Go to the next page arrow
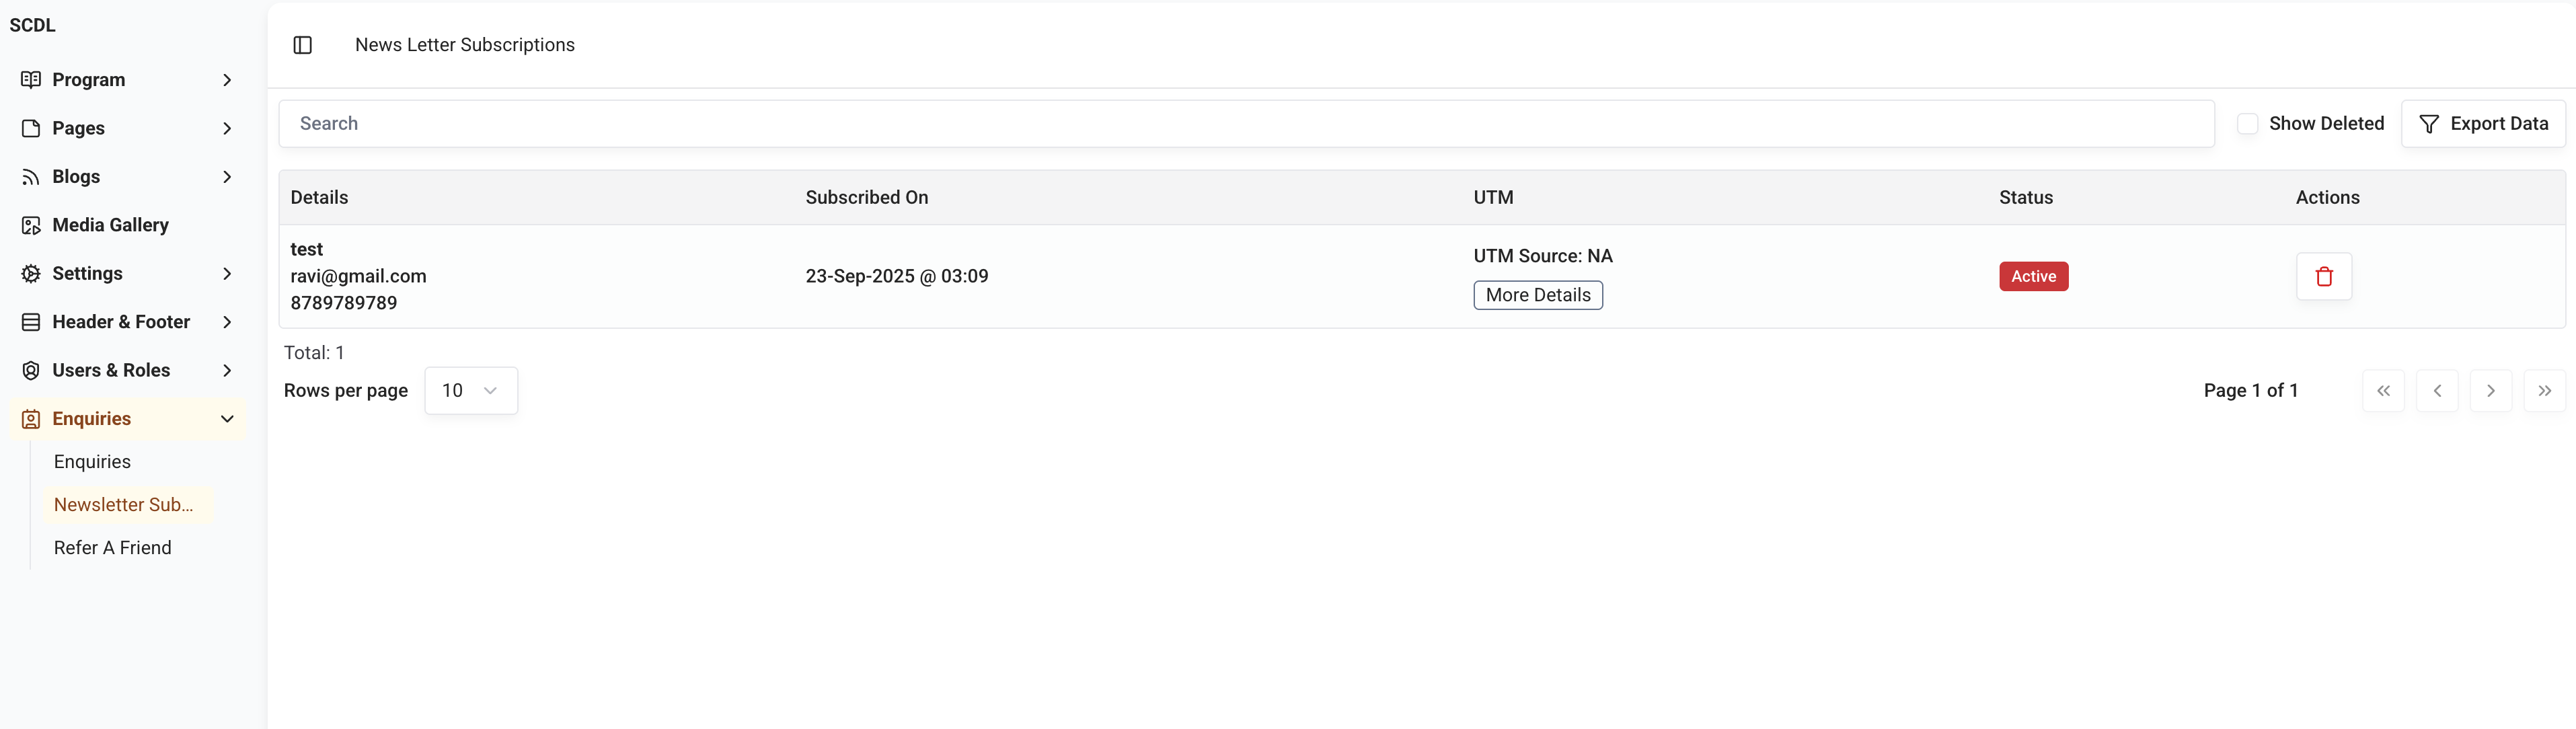Viewport: 2576px width, 729px height. [x=2490, y=391]
